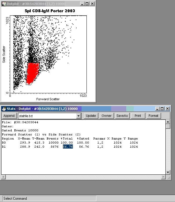Click the Append button

pos(9,116)
